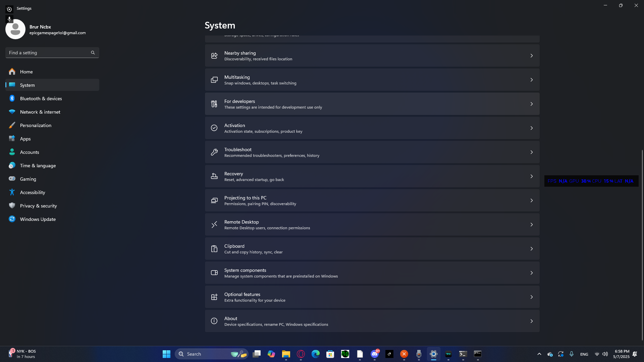The height and width of the screenshot is (362, 644).
Task: Open the About page chevron
Action: point(531,321)
